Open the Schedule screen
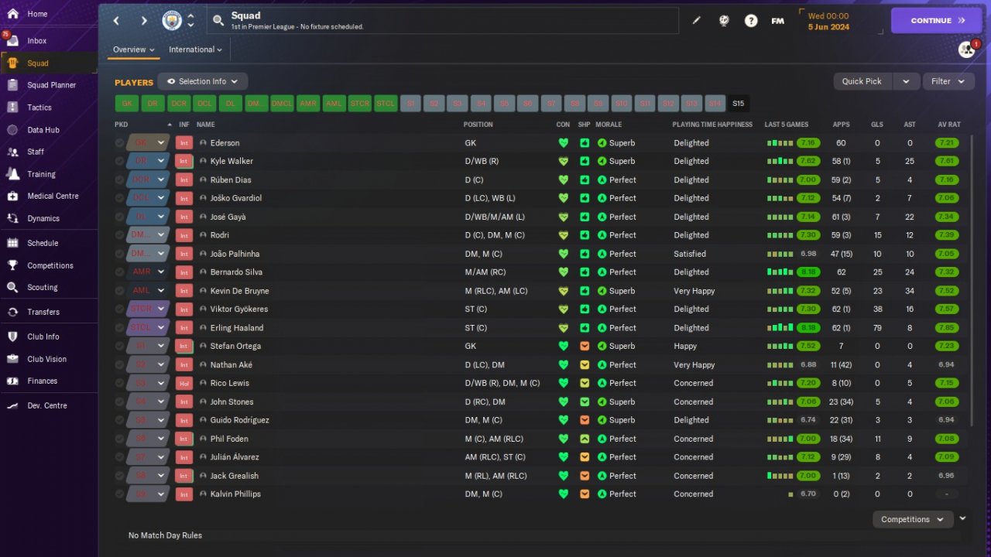The image size is (991, 557). tap(43, 243)
